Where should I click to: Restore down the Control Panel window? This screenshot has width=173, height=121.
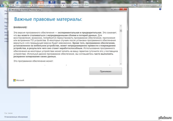(152, 1)
